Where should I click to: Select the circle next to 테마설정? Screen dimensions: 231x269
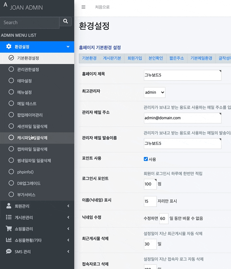(11, 81)
